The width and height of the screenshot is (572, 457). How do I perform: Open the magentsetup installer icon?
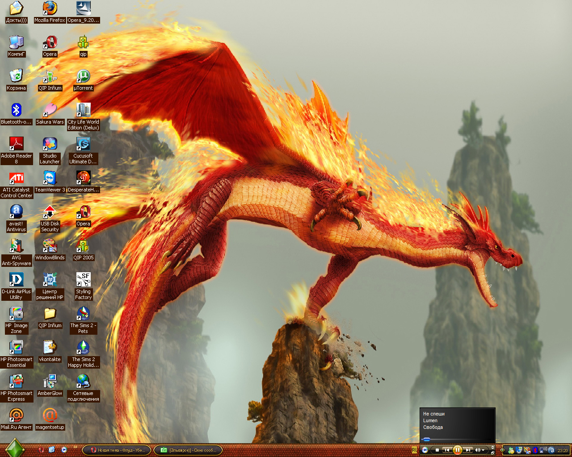tap(50, 420)
